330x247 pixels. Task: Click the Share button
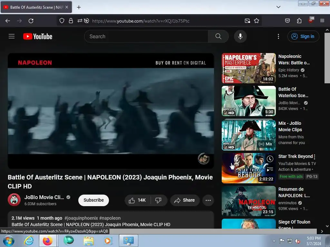pyautogui.click(x=184, y=200)
